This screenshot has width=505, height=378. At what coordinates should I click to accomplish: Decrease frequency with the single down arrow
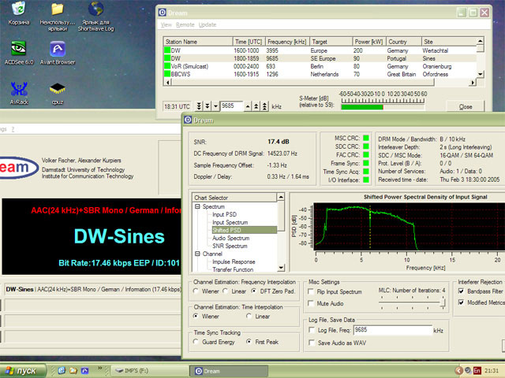click(215, 106)
